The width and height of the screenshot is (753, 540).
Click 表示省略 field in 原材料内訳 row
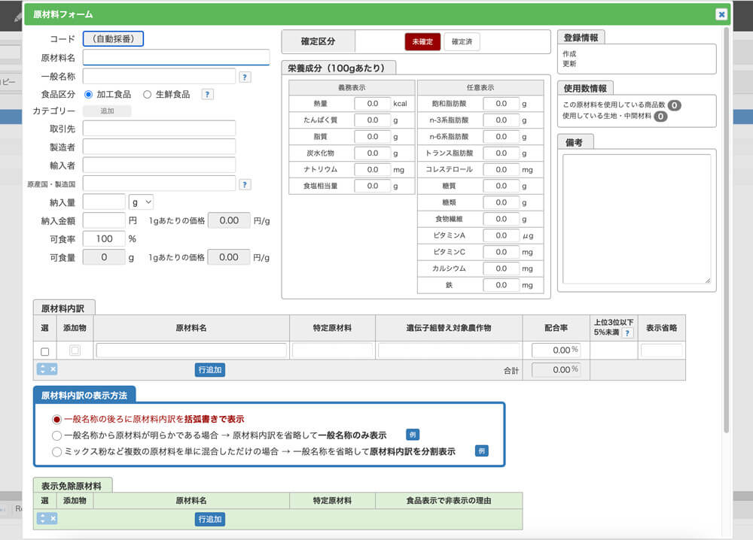point(661,350)
